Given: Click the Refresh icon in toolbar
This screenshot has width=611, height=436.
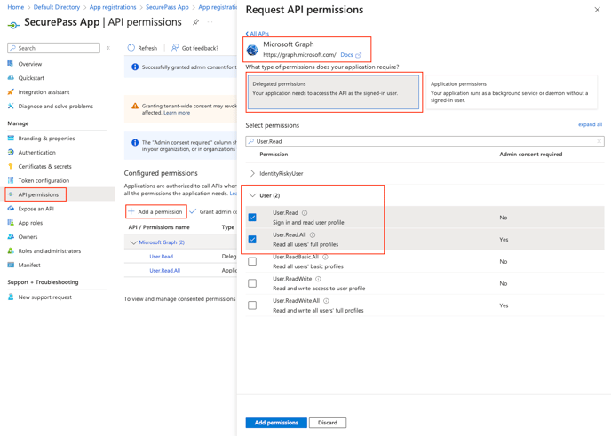Looking at the screenshot, I should [x=131, y=48].
